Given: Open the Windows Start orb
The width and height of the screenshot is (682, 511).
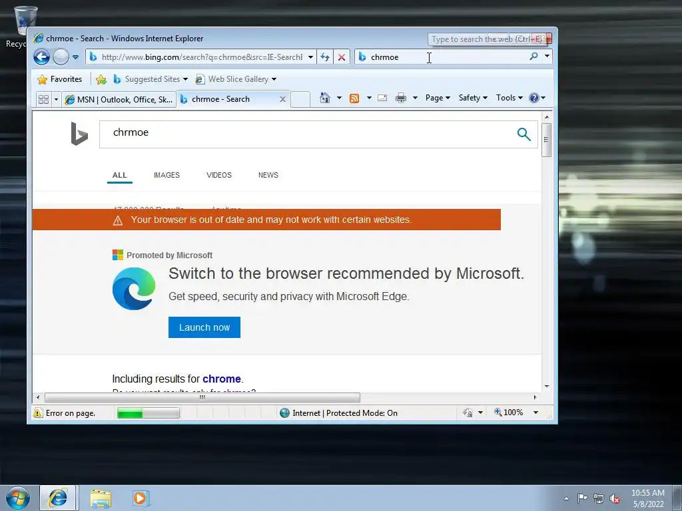Looking at the screenshot, I should (x=18, y=498).
